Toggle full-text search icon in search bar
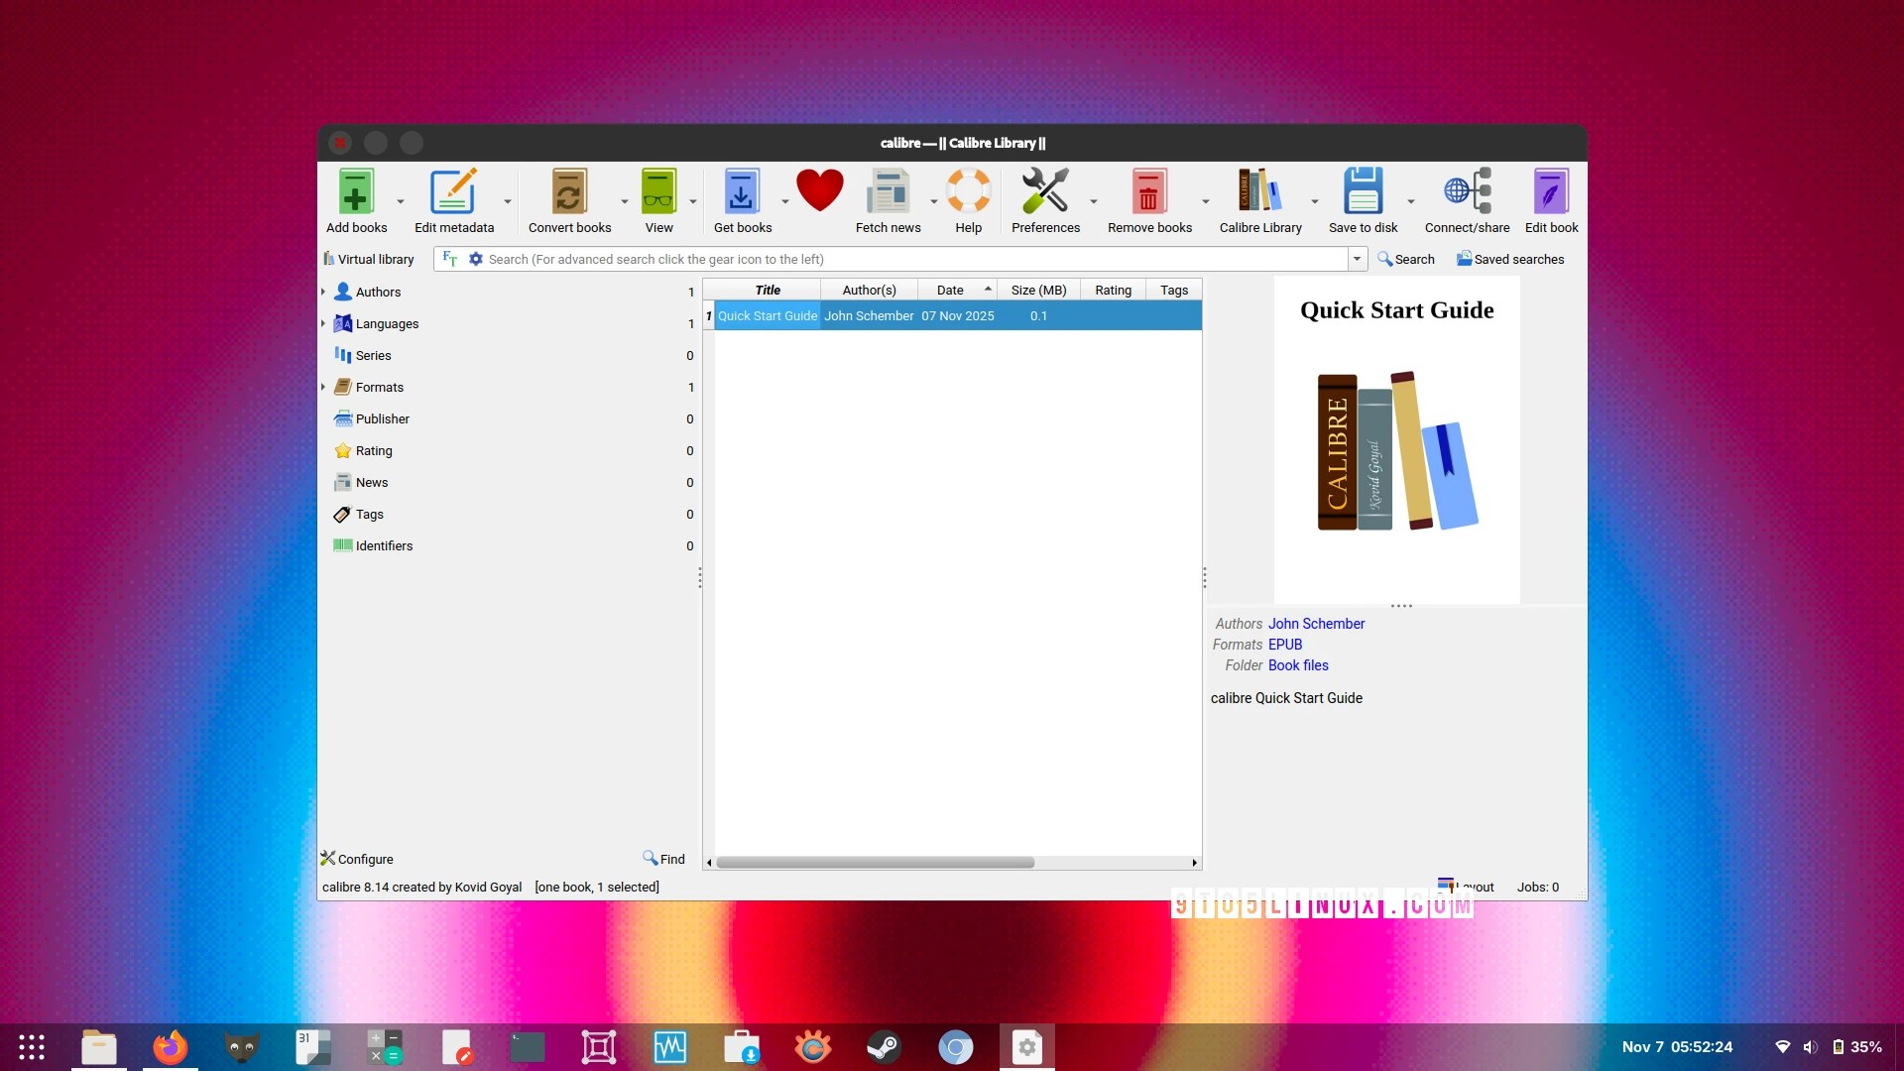The height and width of the screenshot is (1071, 1904). (x=450, y=259)
